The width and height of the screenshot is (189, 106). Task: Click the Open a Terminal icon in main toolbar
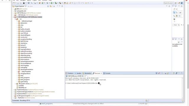tap(29, 3)
